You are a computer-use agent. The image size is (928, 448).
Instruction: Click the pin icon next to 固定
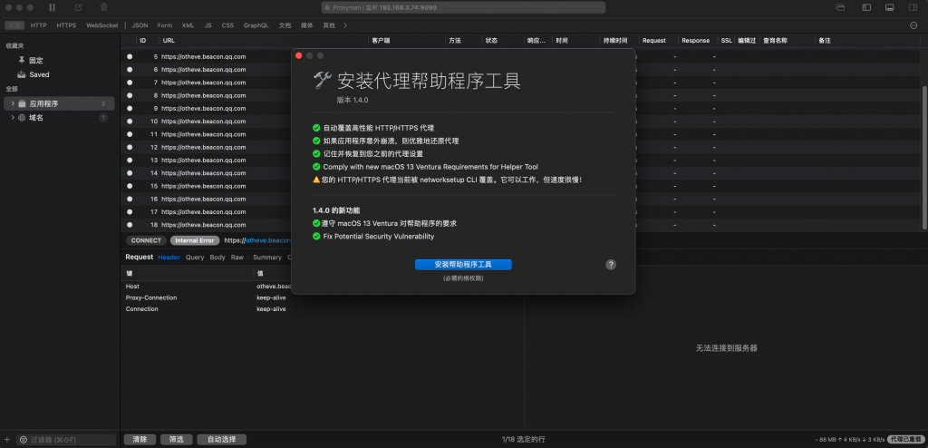[22, 61]
